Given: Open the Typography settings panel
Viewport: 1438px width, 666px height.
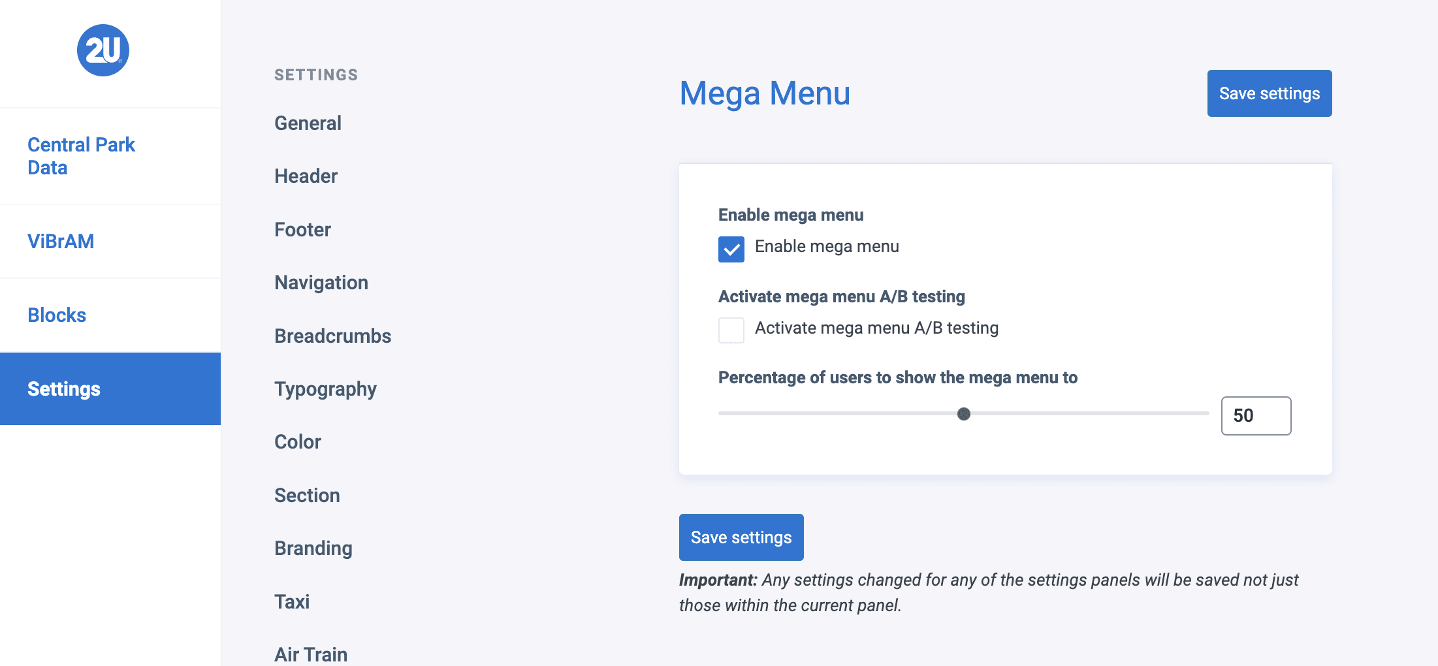Looking at the screenshot, I should pyautogui.click(x=325, y=389).
